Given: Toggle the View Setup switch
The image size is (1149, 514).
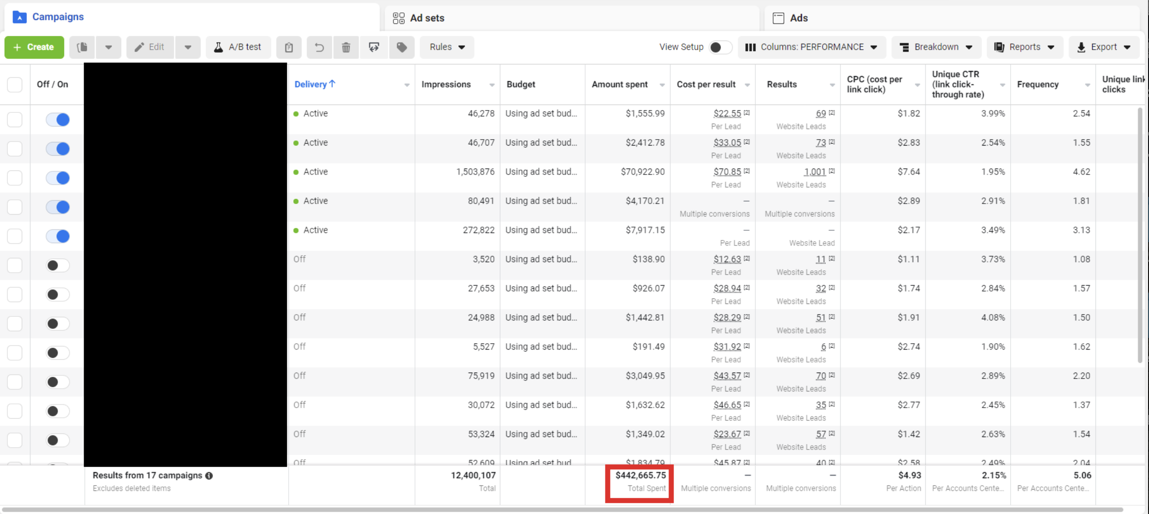Looking at the screenshot, I should 720,47.
